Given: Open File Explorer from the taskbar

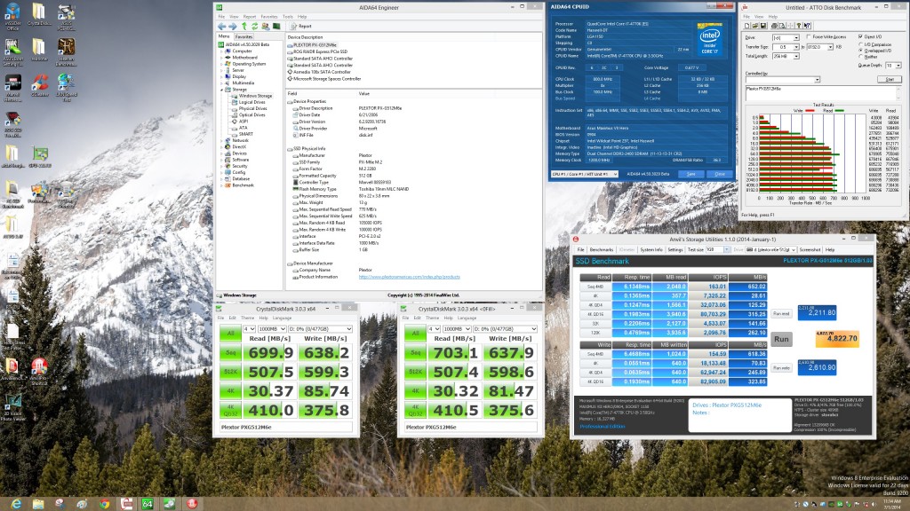Looking at the screenshot, I should tap(38, 504).
